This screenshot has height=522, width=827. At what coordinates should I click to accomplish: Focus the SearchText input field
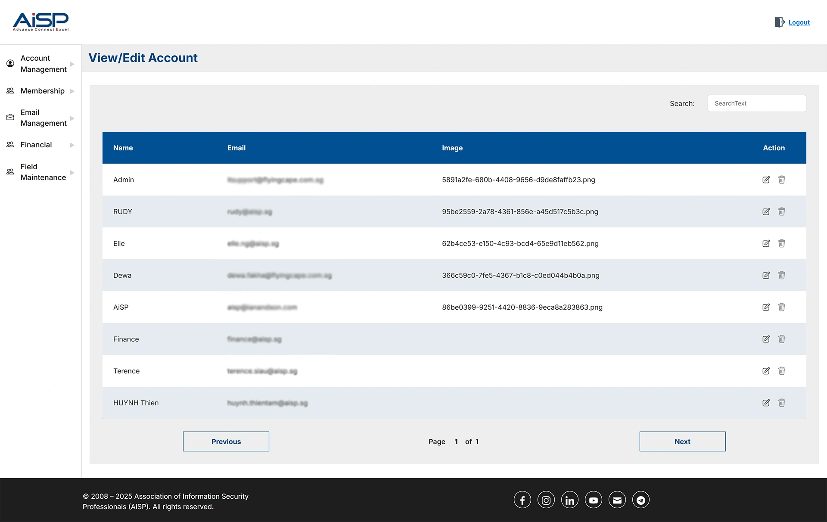coord(756,103)
